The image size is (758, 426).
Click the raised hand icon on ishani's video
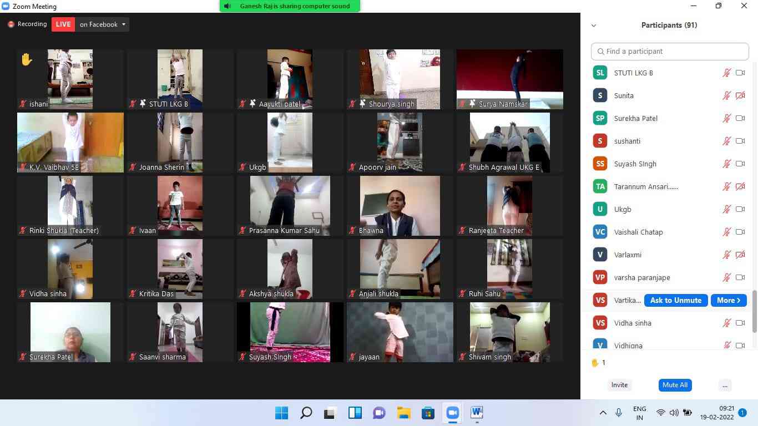[26, 59]
